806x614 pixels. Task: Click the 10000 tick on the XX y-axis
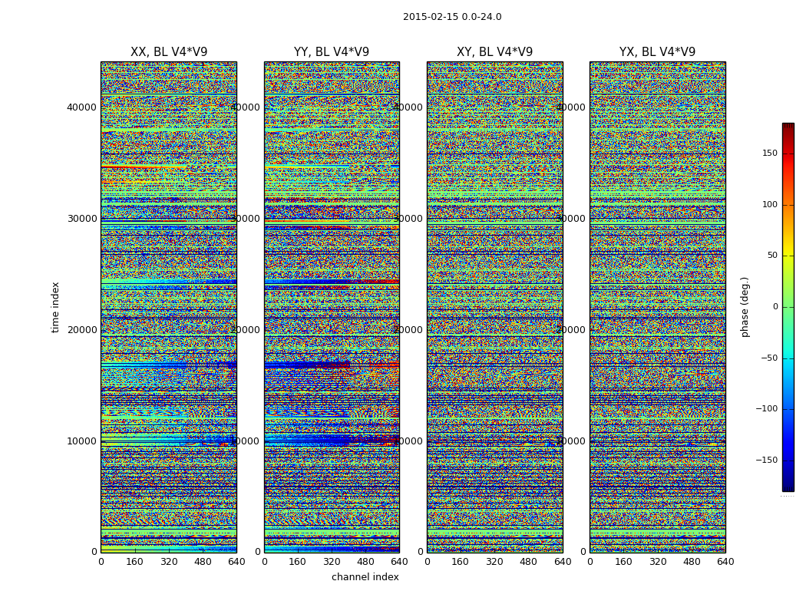pos(81,441)
